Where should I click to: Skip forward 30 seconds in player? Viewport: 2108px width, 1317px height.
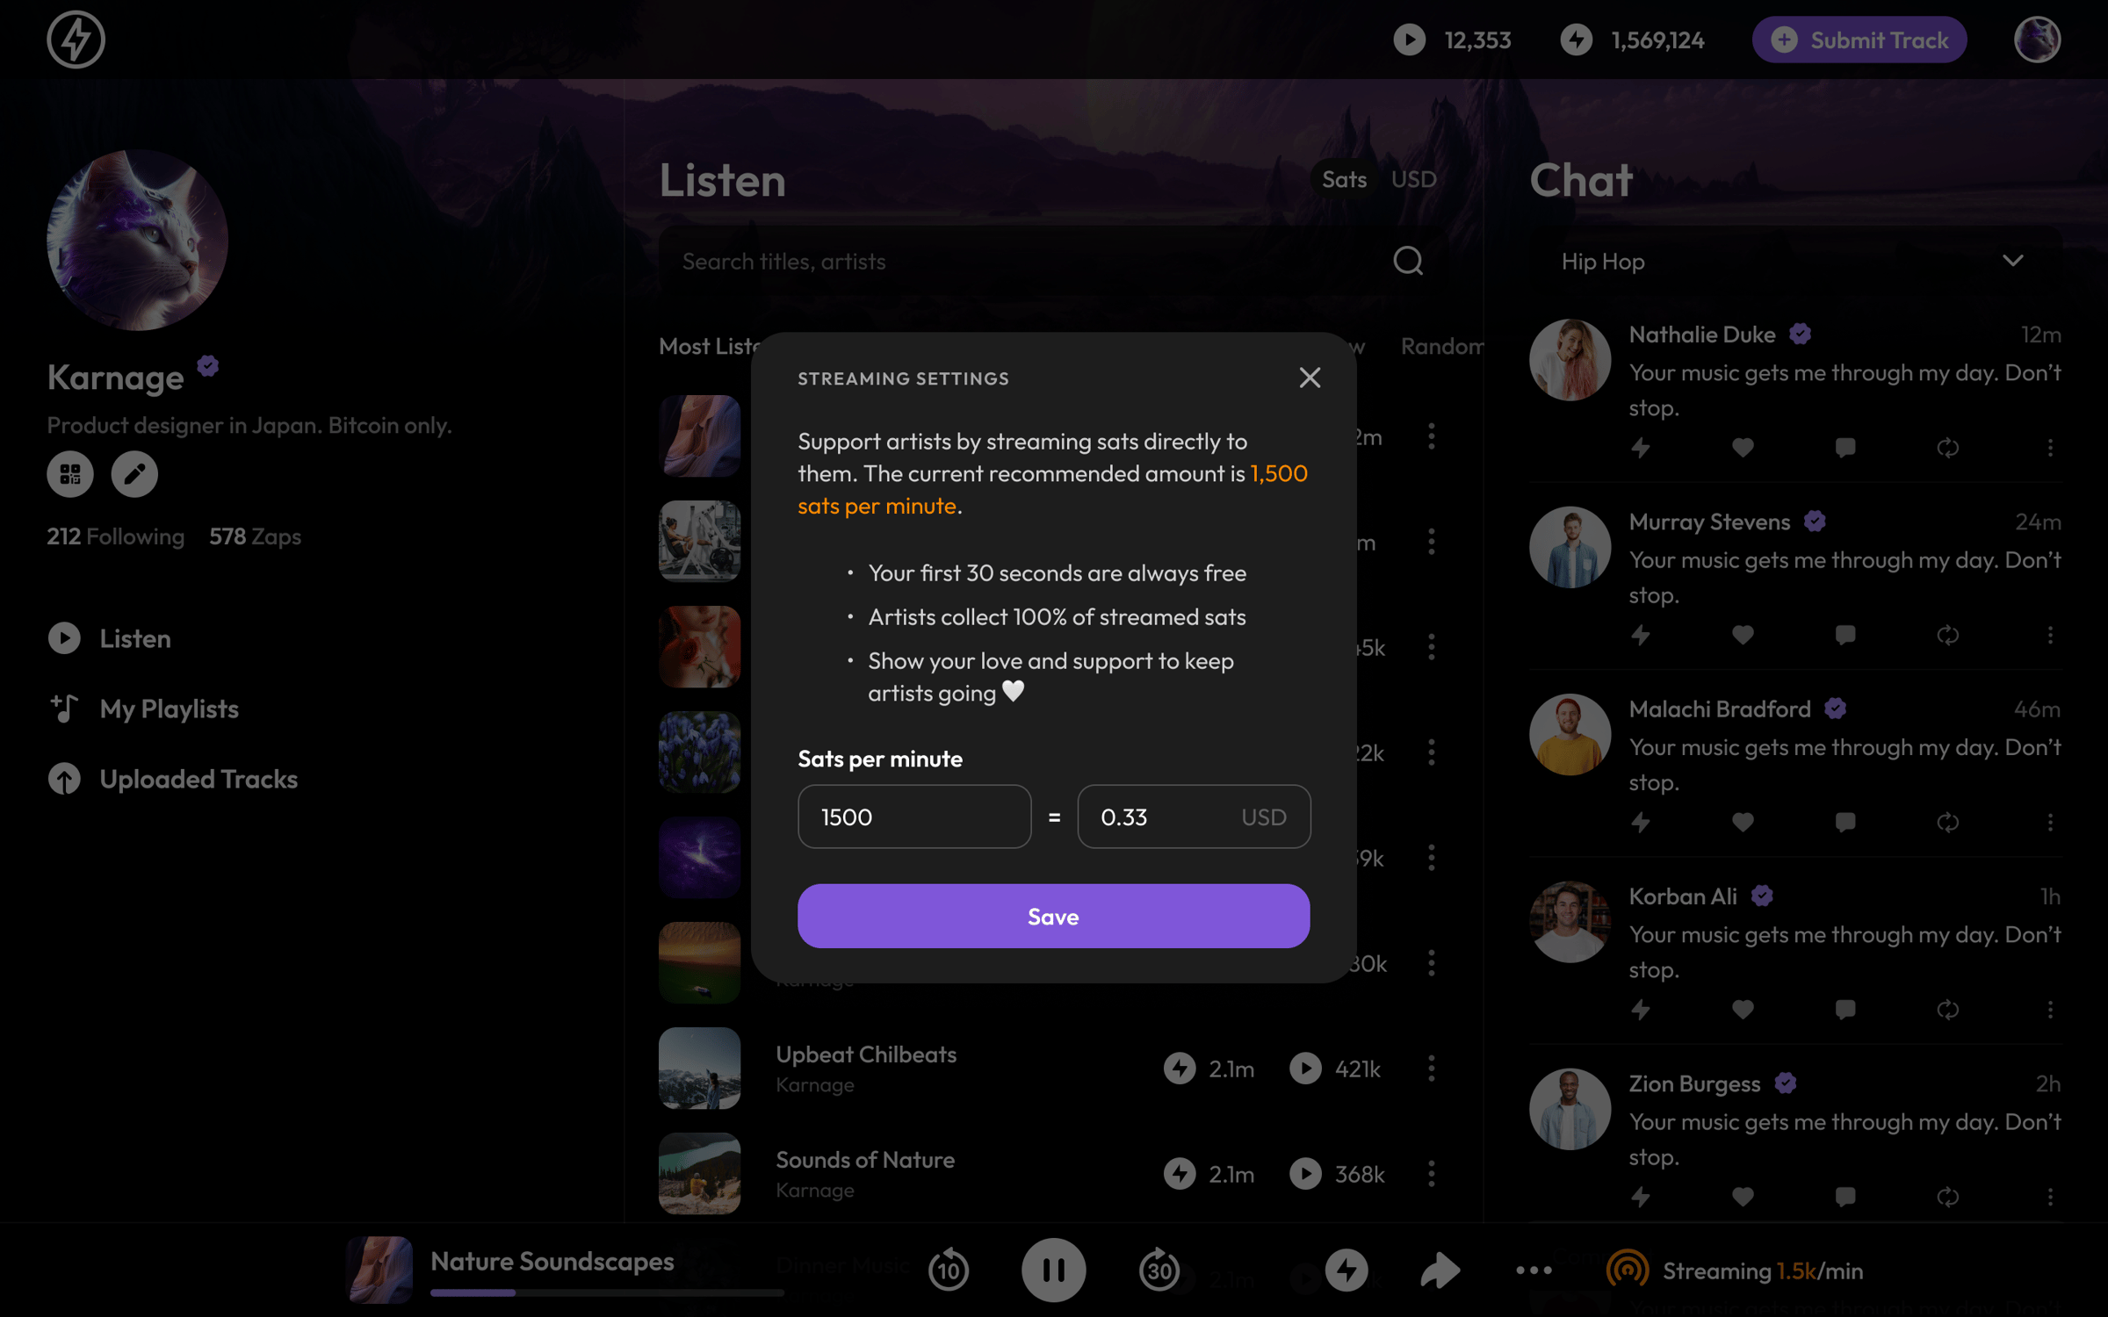coord(1159,1270)
